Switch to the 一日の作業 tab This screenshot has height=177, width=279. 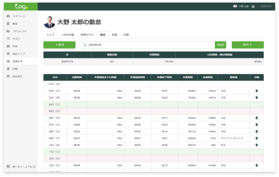click(x=68, y=35)
